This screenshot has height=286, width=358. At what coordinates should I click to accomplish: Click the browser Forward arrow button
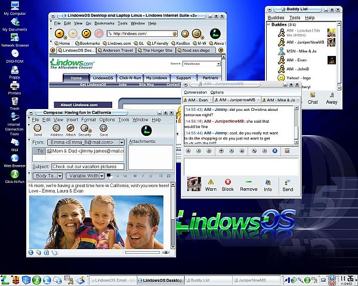pos(73,34)
